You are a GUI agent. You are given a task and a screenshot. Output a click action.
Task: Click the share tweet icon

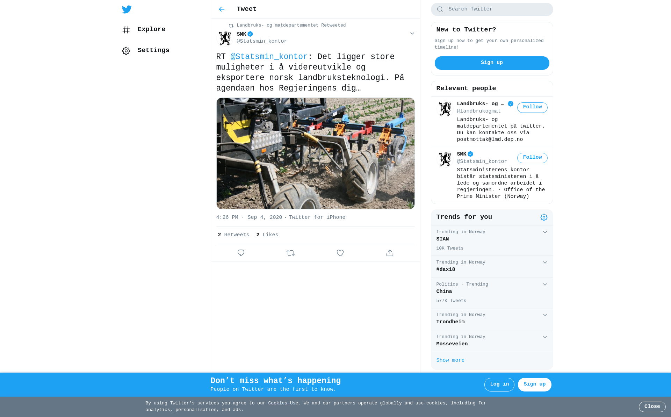click(390, 253)
